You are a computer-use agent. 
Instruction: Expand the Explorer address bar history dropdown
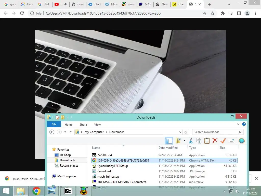180,132
